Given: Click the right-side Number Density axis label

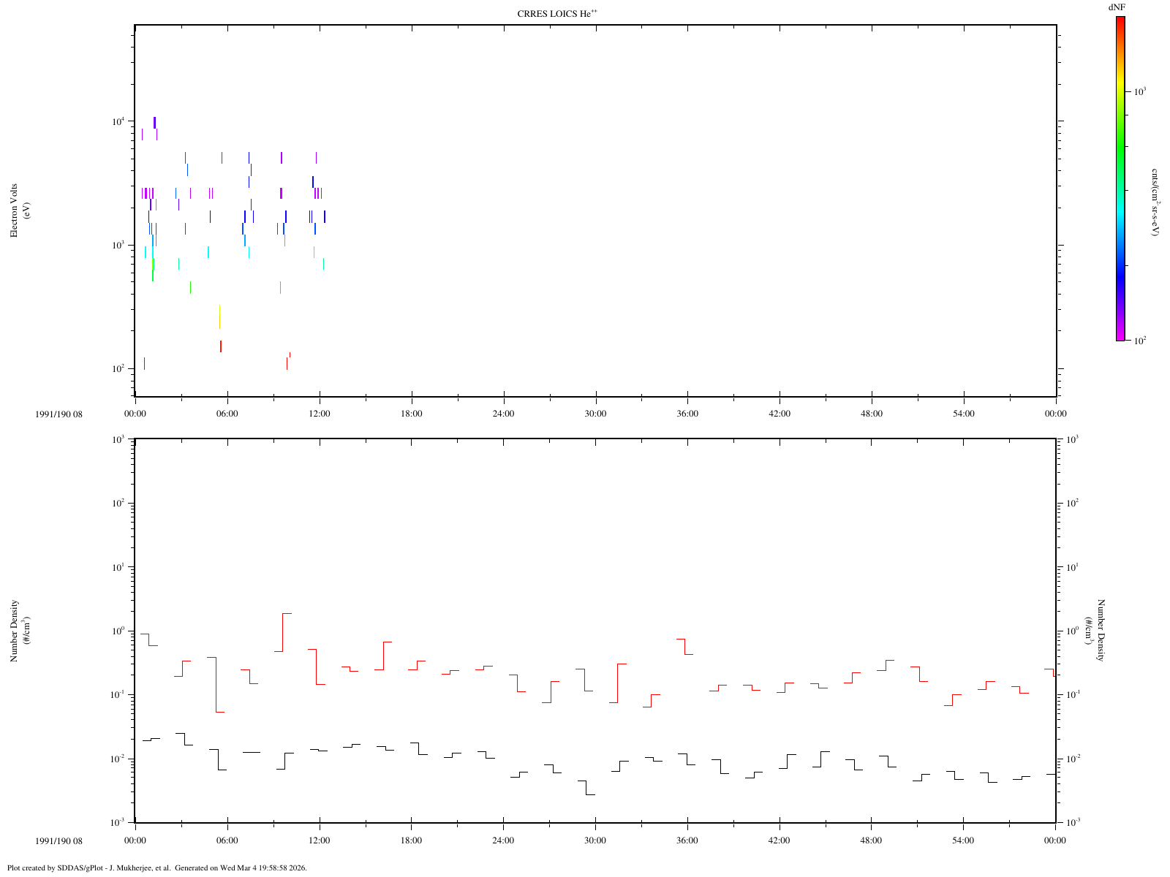Looking at the screenshot, I should (1095, 630).
